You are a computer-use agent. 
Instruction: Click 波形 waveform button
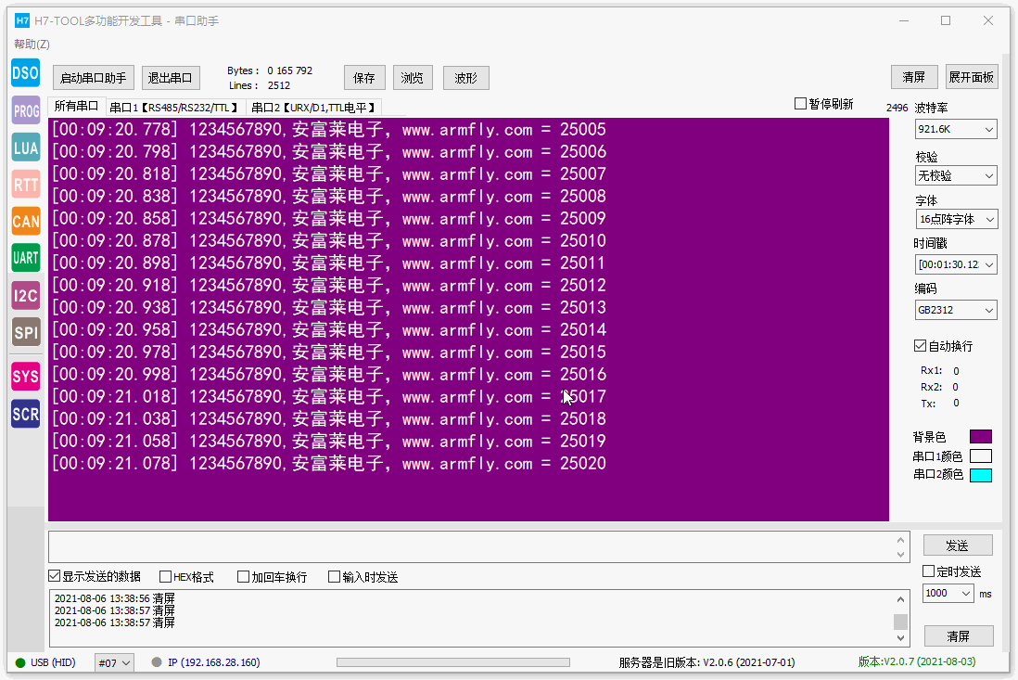[465, 78]
